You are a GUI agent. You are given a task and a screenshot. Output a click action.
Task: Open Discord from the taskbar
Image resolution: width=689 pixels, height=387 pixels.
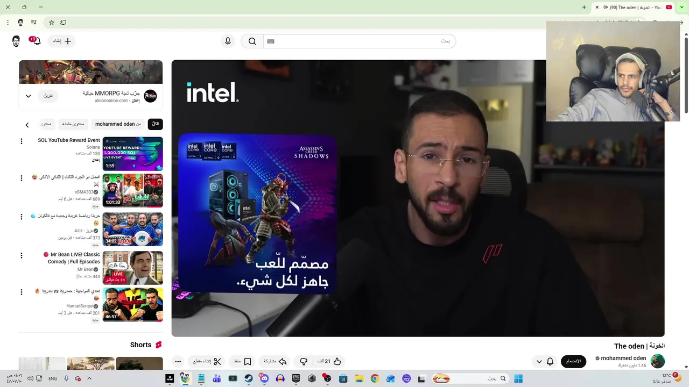(x=264, y=378)
